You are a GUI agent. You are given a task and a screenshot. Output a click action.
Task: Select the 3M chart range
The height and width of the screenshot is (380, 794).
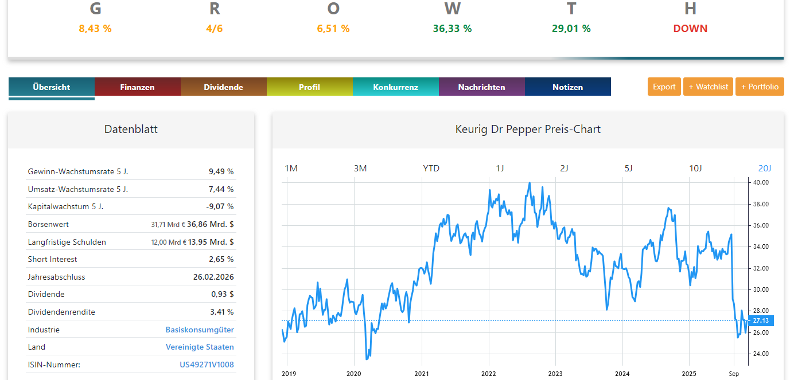[x=360, y=168]
